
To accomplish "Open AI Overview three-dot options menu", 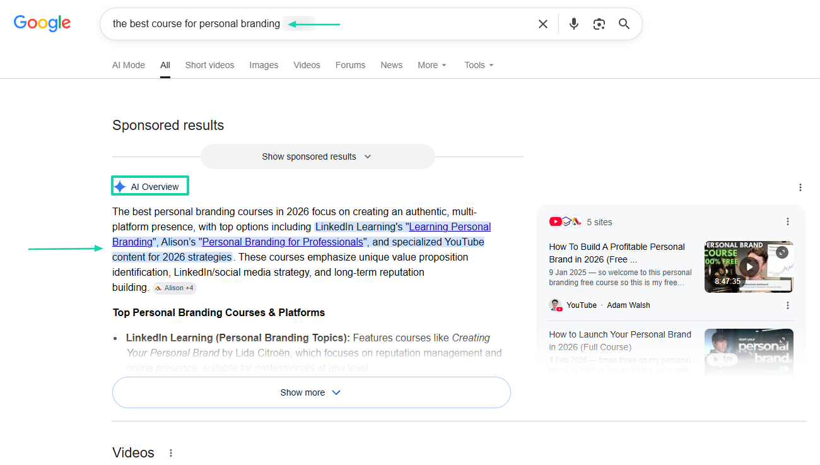I will (800, 187).
